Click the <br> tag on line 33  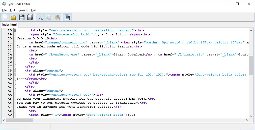(x=33, y=50)
